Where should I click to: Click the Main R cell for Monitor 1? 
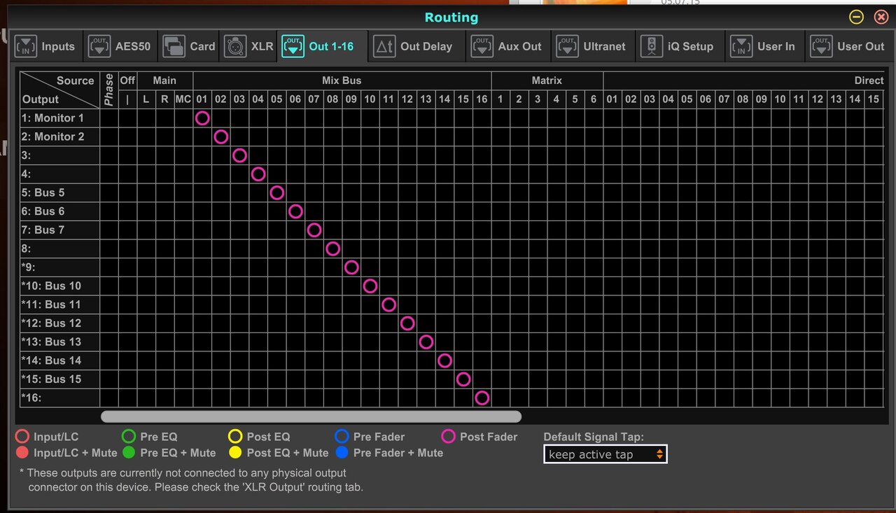click(x=164, y=118)
